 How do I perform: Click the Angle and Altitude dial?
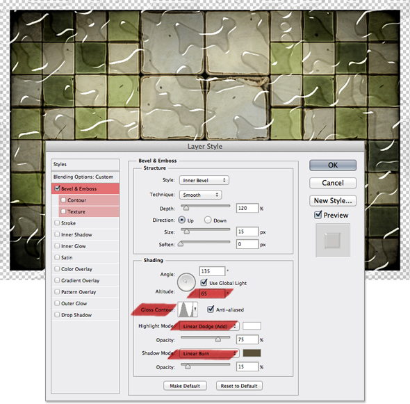tap(186, 282)
